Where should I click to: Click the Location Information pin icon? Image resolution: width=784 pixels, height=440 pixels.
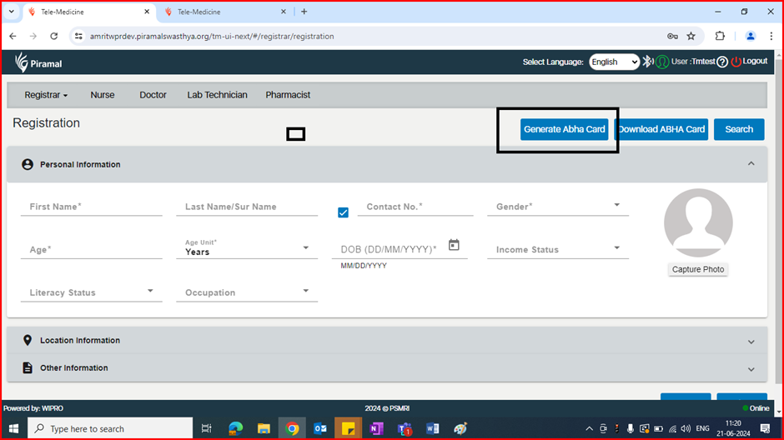pos(28,341)
